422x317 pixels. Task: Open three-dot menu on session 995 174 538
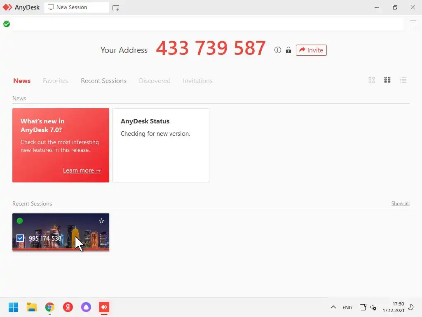click(101, 238)
